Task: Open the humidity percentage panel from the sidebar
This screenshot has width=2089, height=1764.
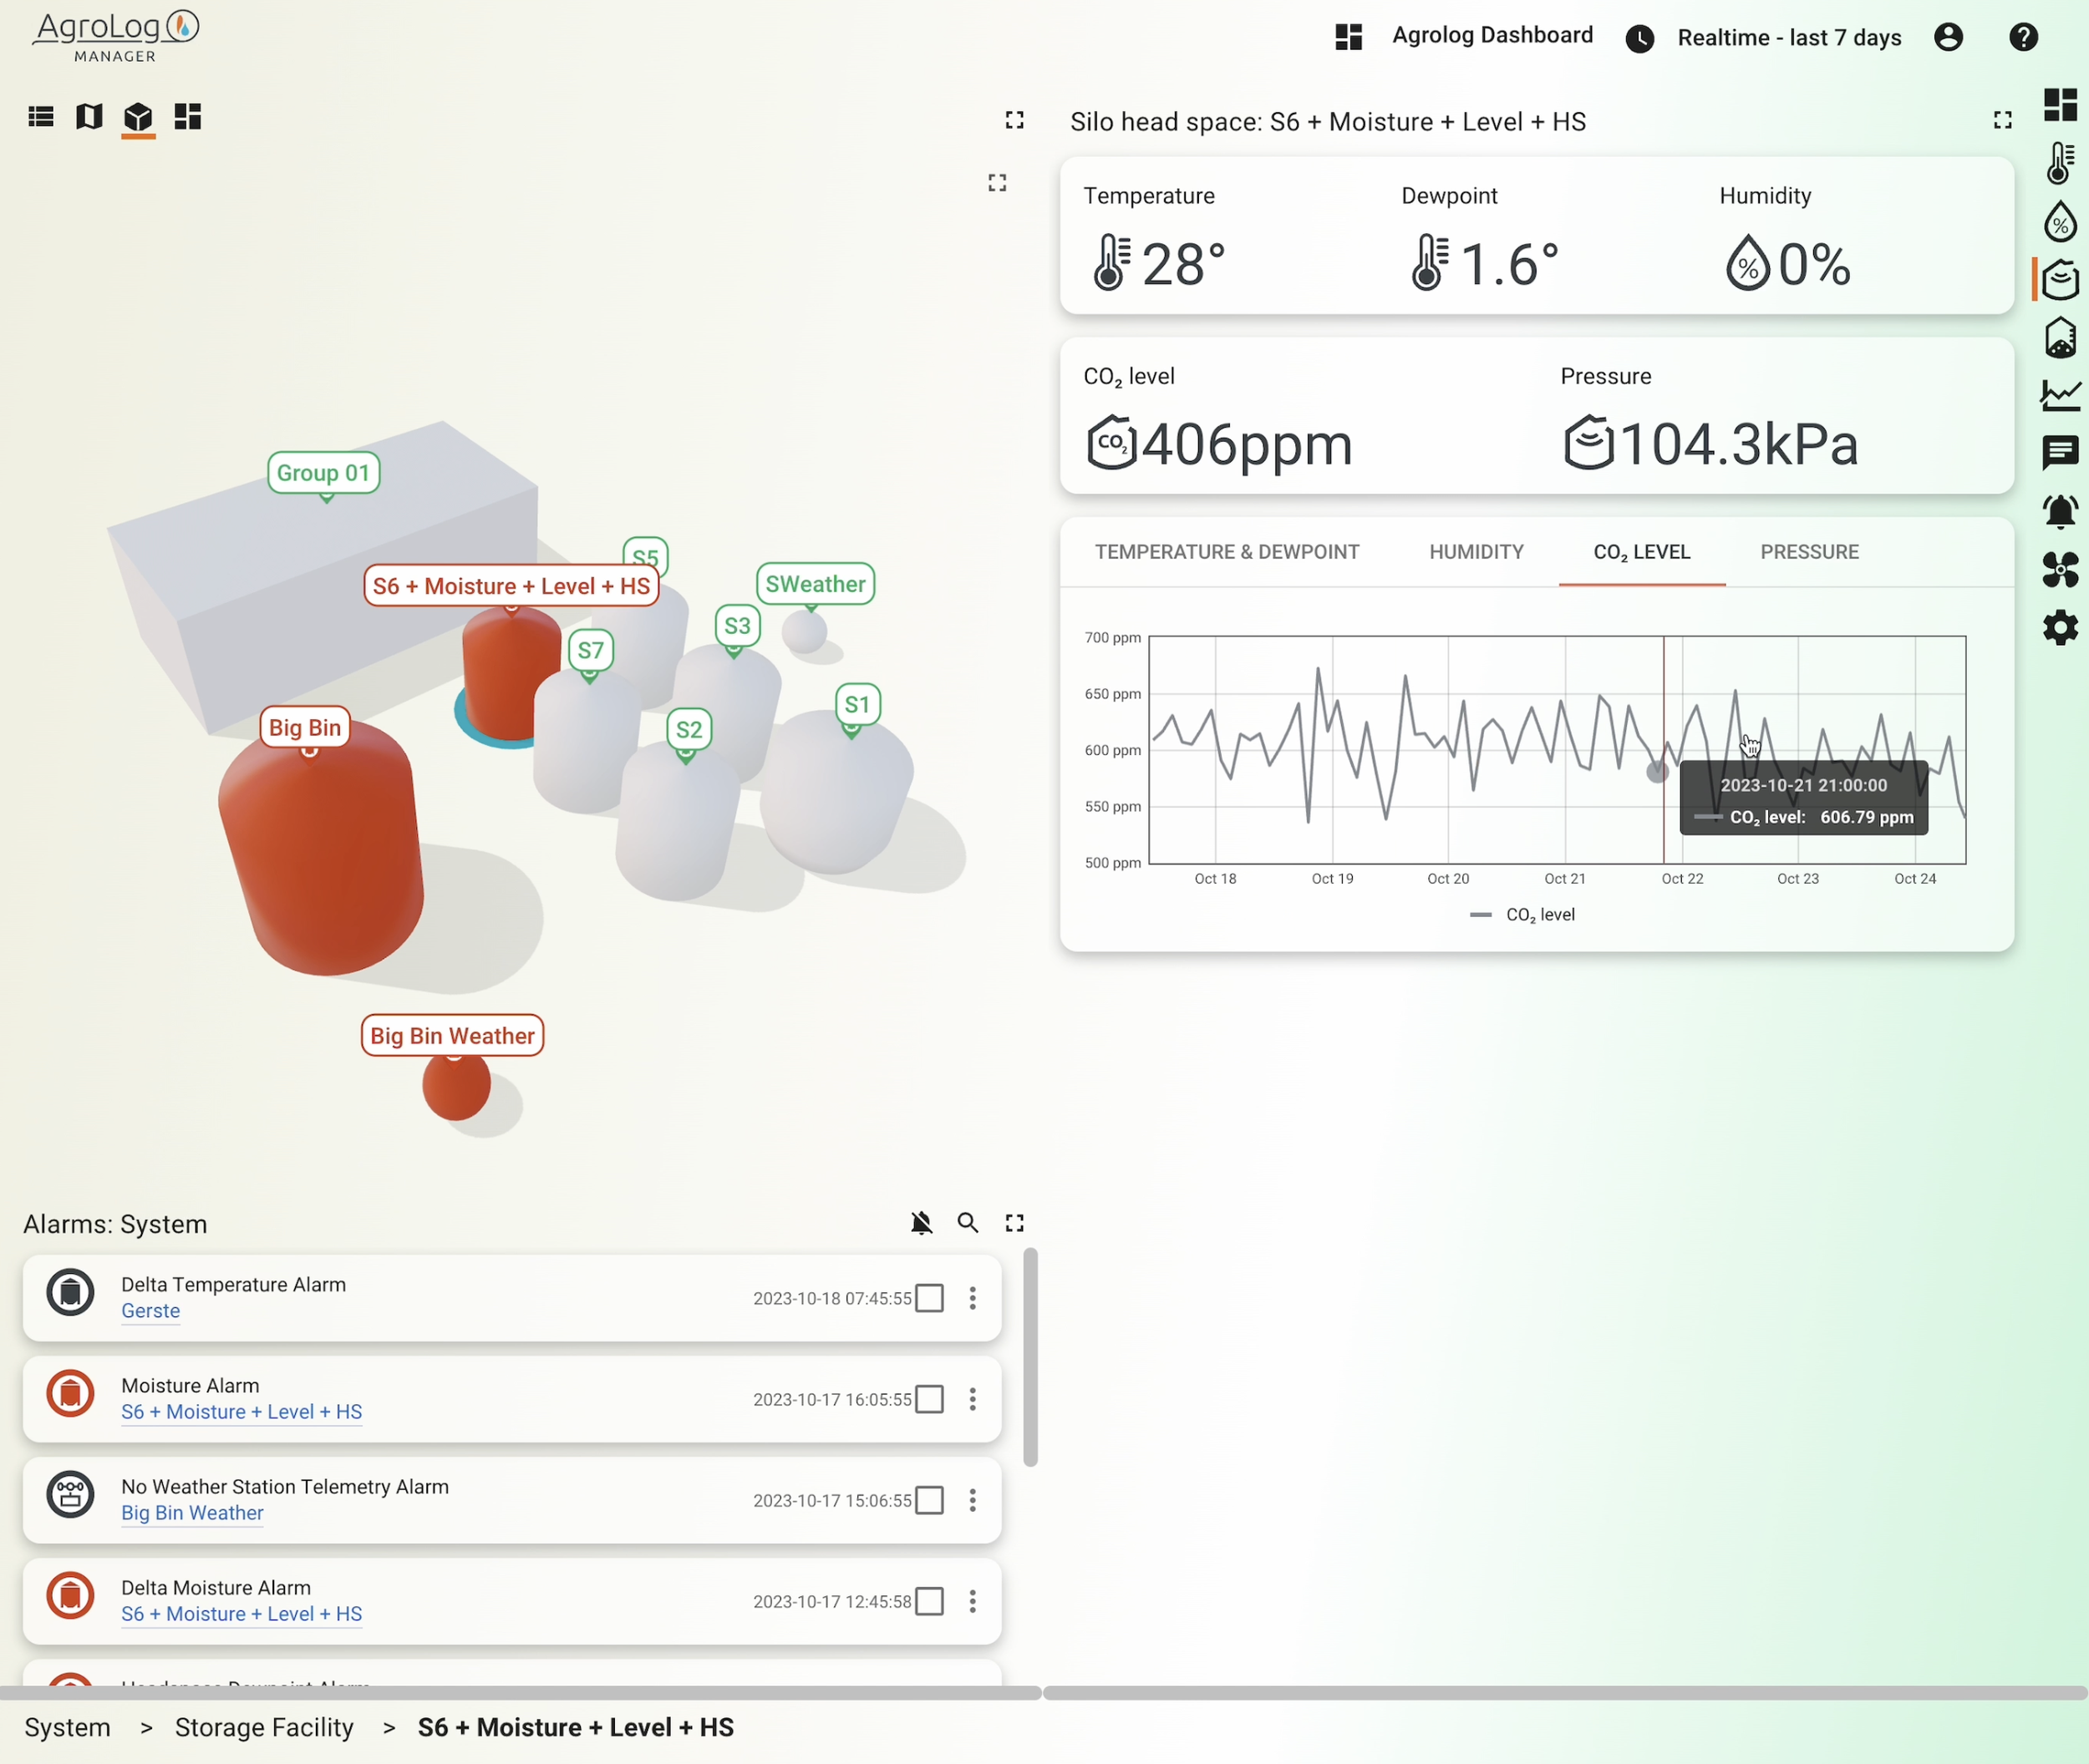Action: (x=2059, y=222)
